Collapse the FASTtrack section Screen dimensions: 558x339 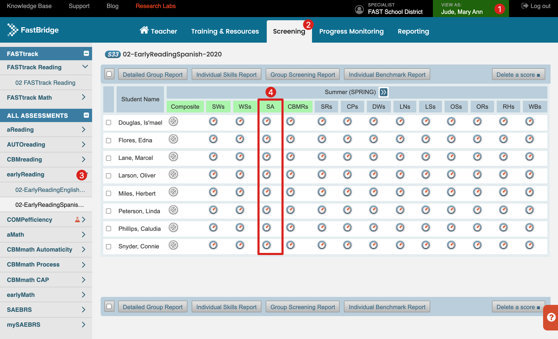86,54
